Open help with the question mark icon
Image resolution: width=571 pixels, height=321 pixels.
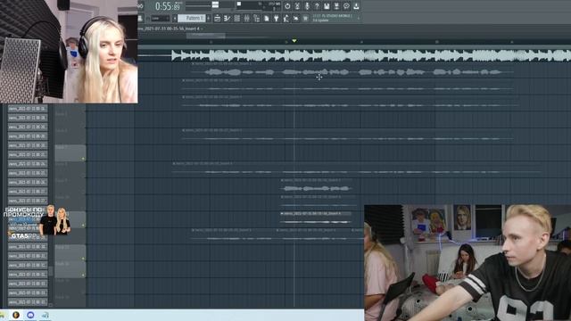pyautogui.click(x=317, y=6)
